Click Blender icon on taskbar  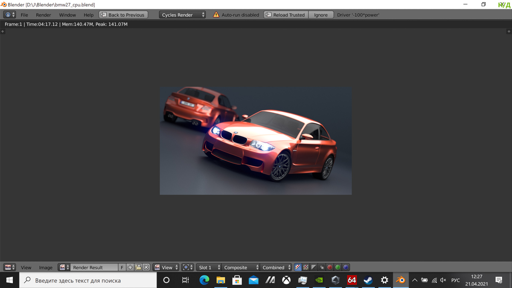pos(401,280)
